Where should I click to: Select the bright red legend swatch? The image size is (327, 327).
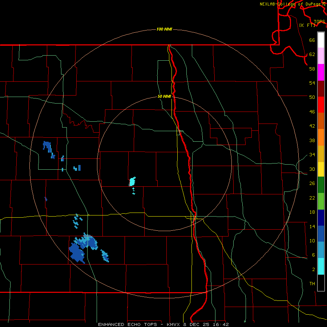[x=321, y=105]
